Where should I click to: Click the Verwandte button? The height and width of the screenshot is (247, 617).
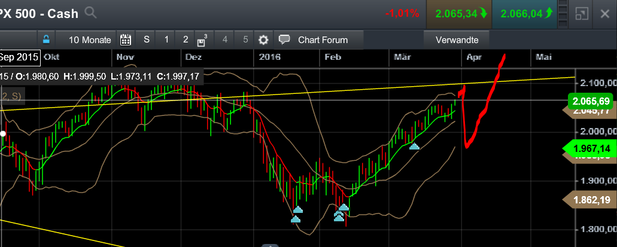pyautogui.click(x=457, y=39)
